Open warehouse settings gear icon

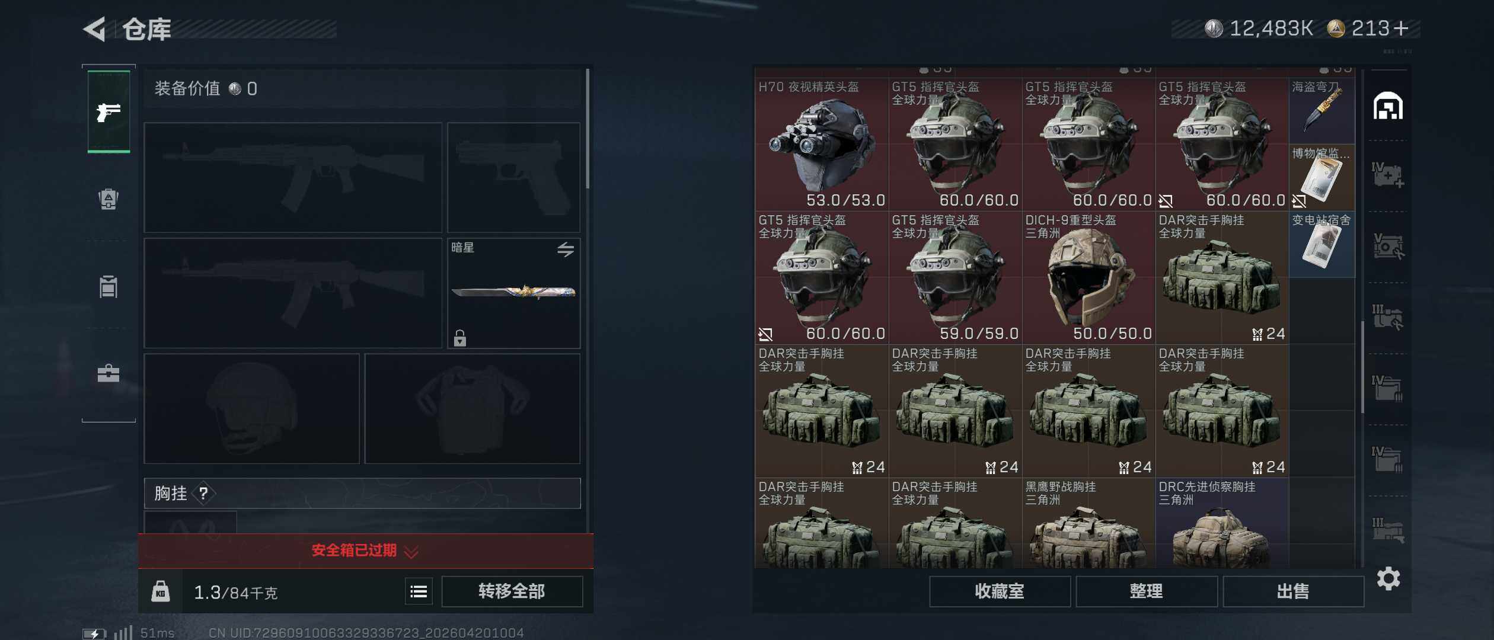(x=1388, y=578)
